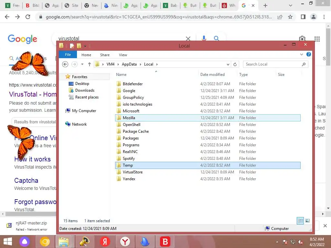
Task: Select My Computer in navigation pane
Action: (84, 111)
